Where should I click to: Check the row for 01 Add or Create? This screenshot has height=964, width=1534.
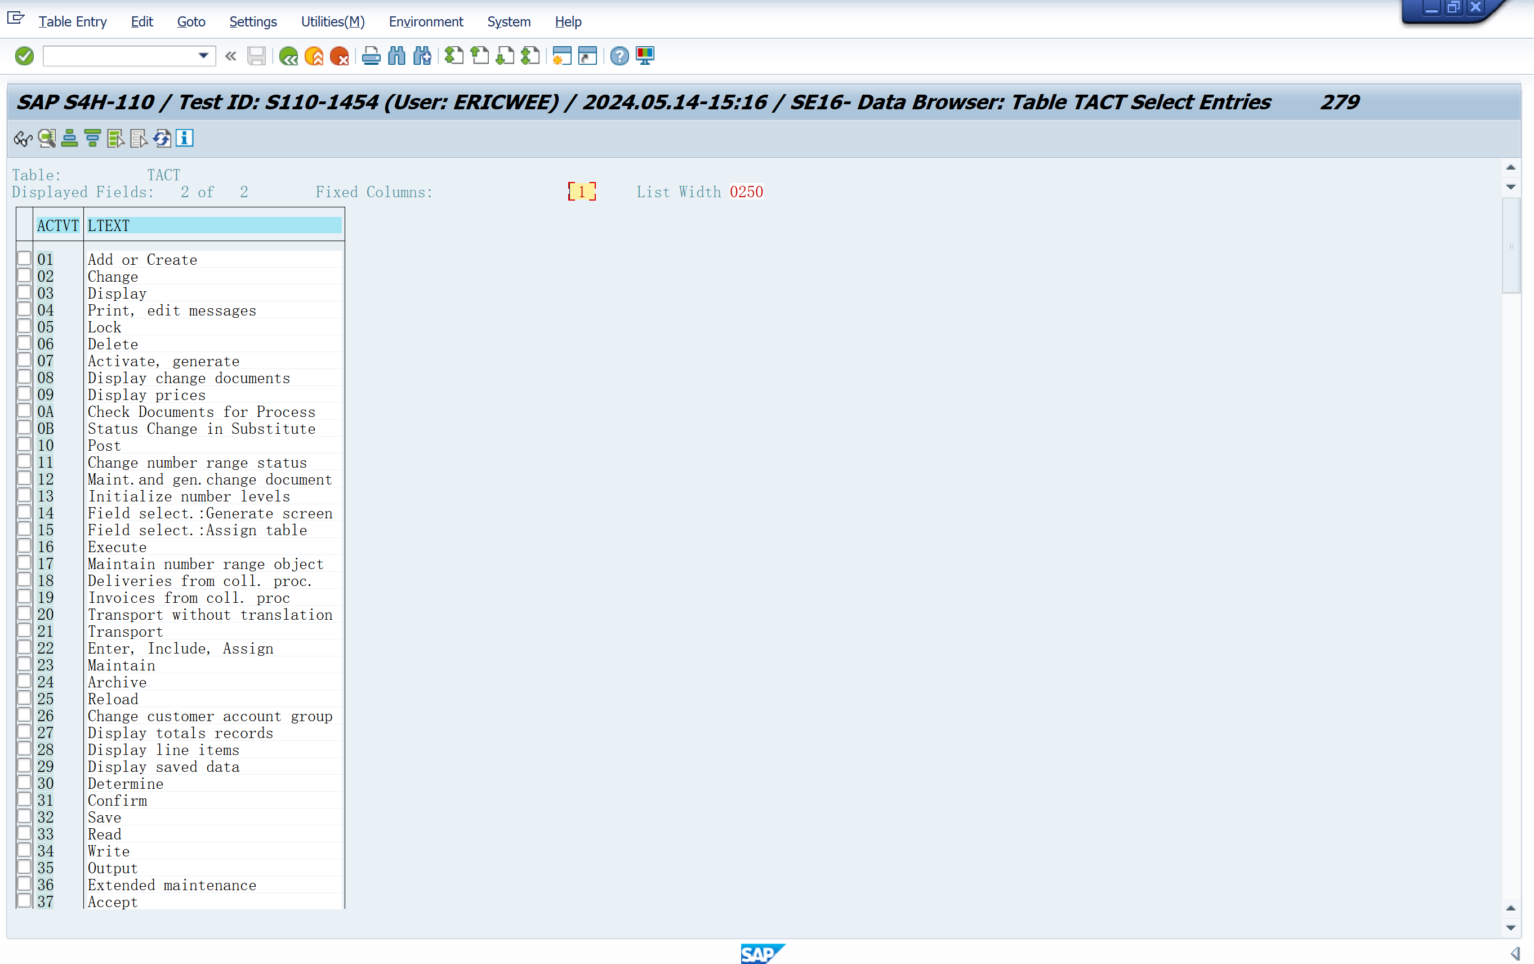tap(24, 259)
